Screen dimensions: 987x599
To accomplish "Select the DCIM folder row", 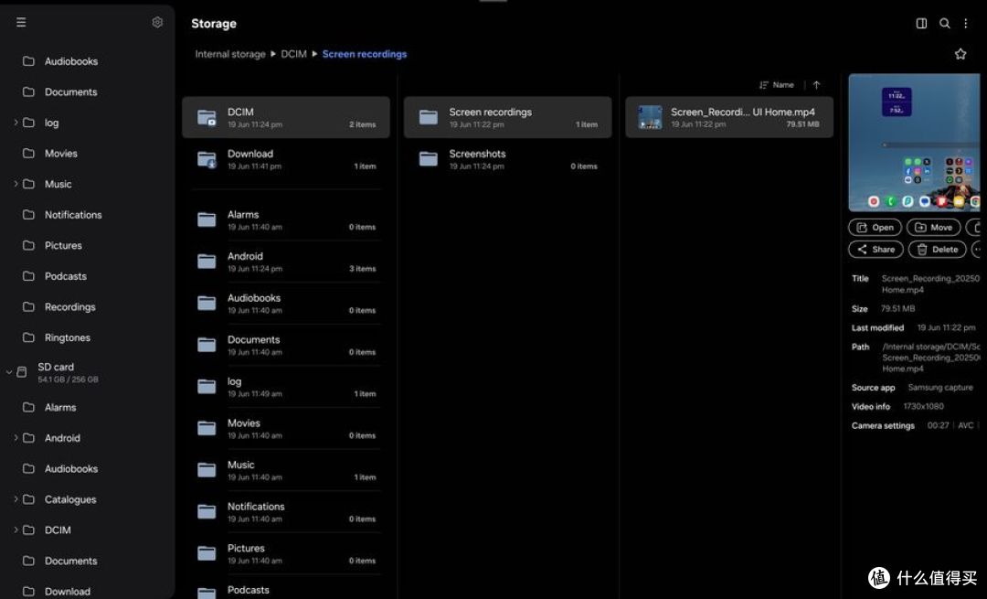I will pyautogui.click(x=286, y=117).
